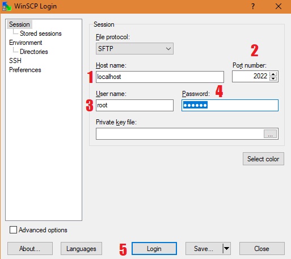Open the Languages button
291x259 pixels.
[81, 249]
